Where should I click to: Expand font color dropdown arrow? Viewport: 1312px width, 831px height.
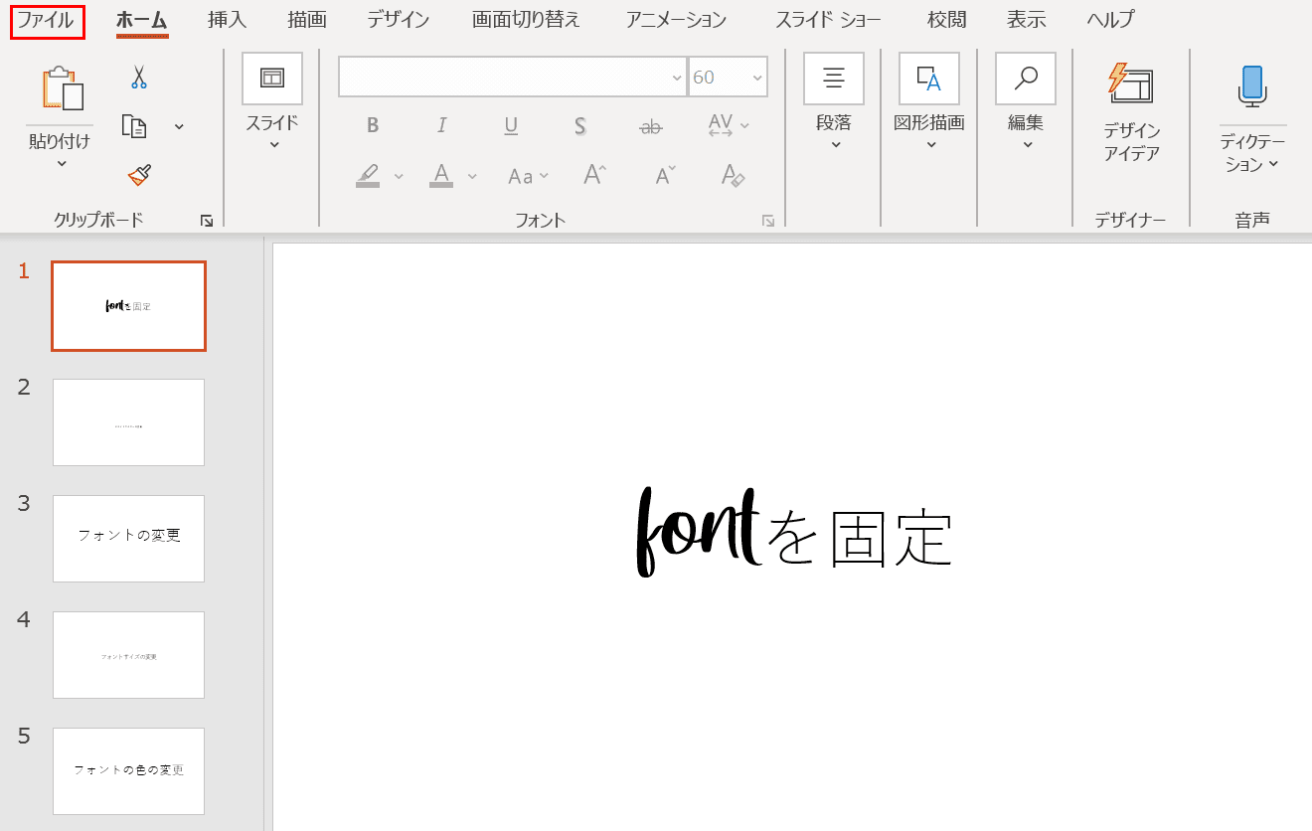click(472, 176)
